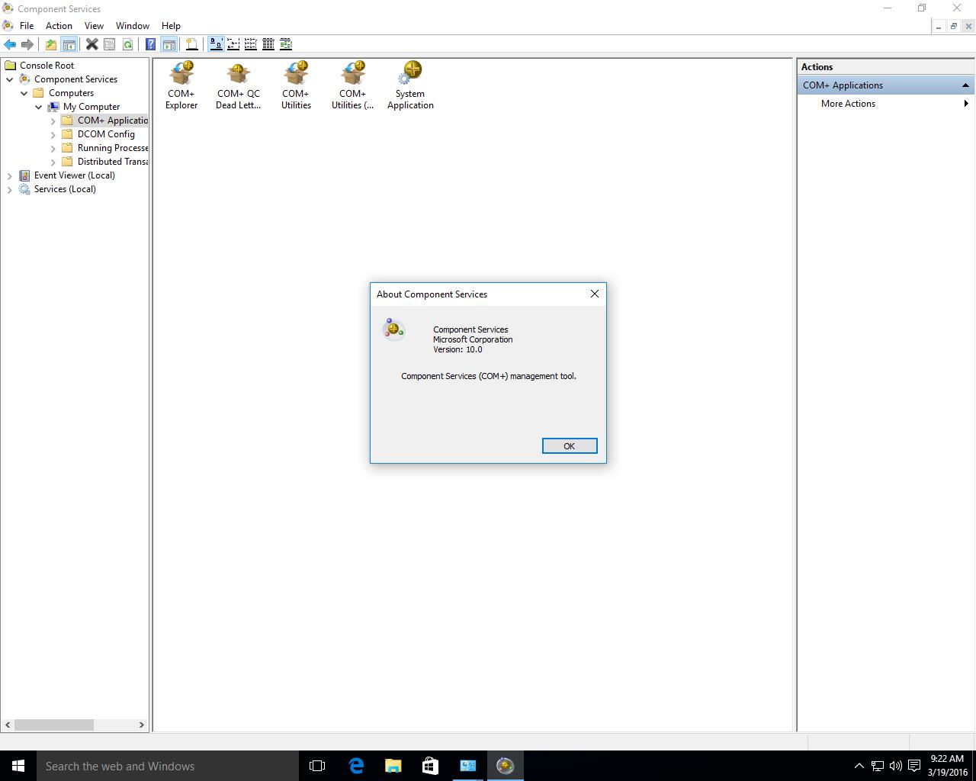This screenshot has width=976, height=781.
Task: Select Services (Local) in tree
Action: pos(65,189)
